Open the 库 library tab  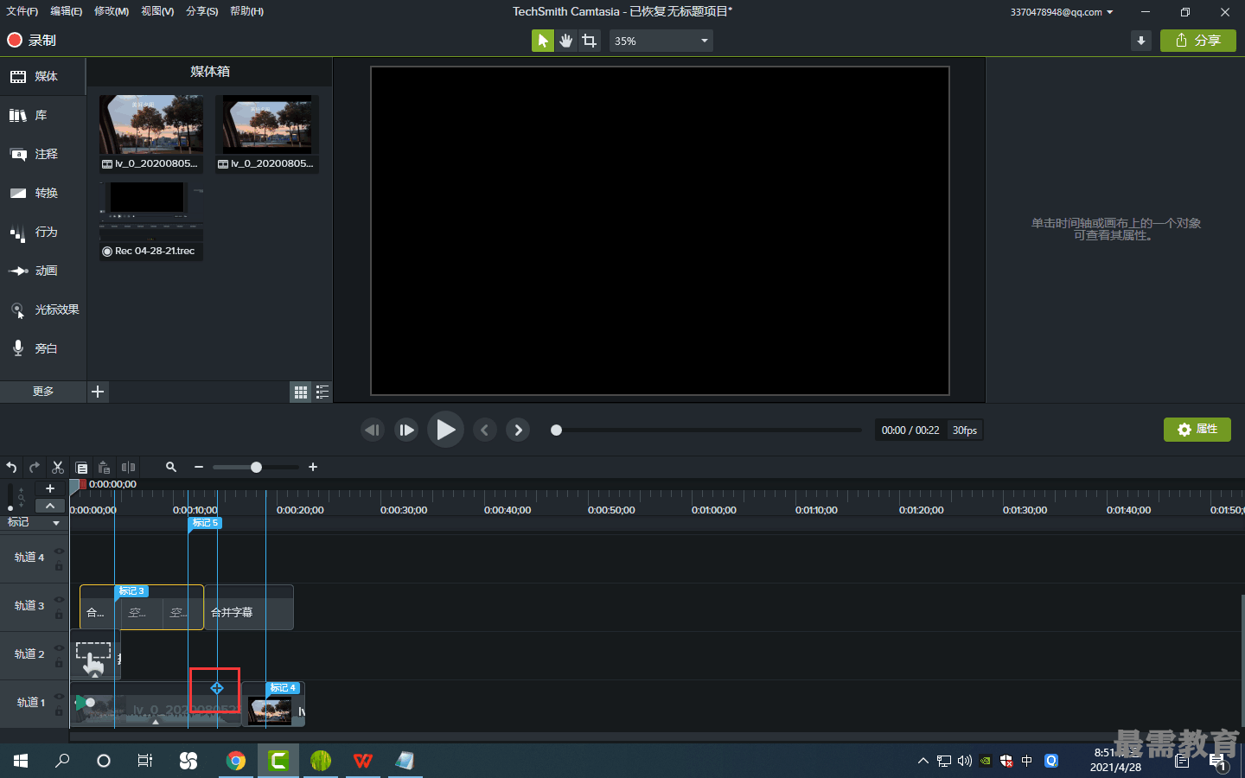(42, 115)
